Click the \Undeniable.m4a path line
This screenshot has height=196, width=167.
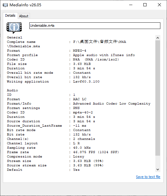click(24, 46)
